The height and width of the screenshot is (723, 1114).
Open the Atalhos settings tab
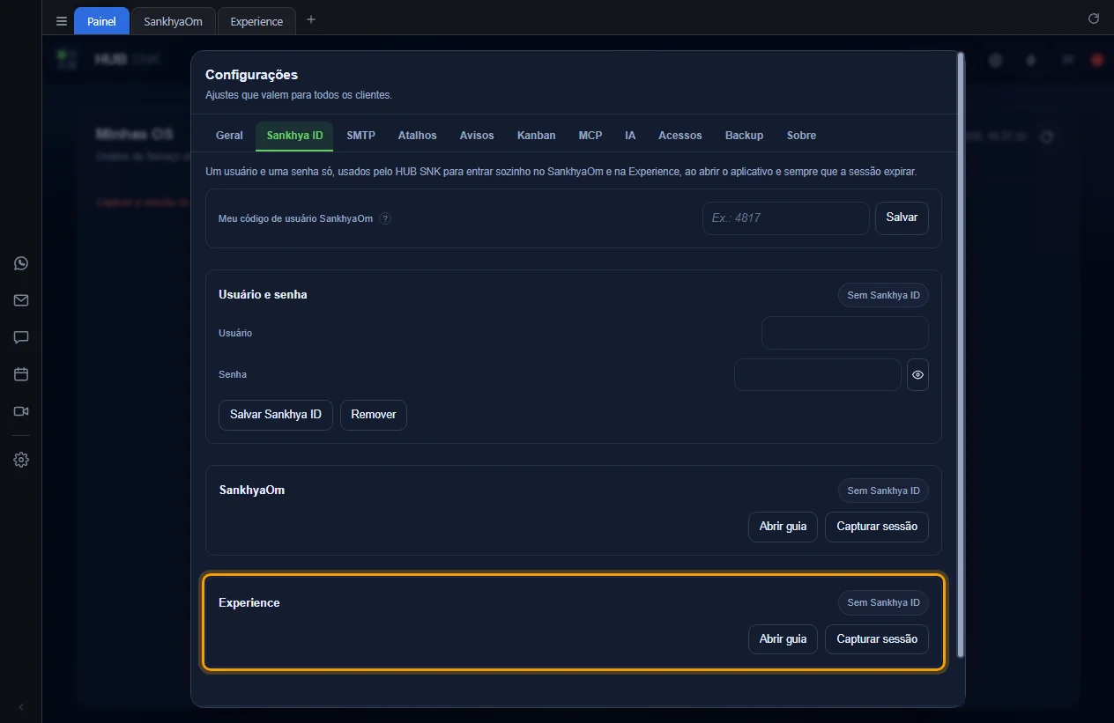[417, 136]
